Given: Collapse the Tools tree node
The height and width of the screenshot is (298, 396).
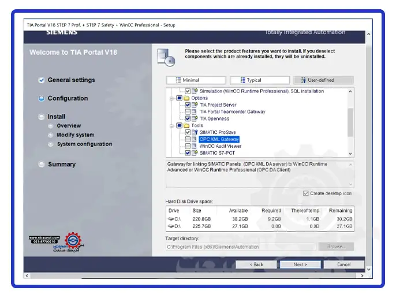Looking at the screenshot, I should pyautogui.click(x=171, y=126).
